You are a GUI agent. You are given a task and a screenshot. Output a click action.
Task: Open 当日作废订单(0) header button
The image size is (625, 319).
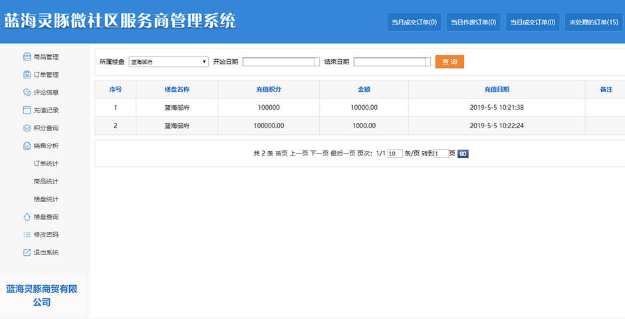(x=473, y=22)
